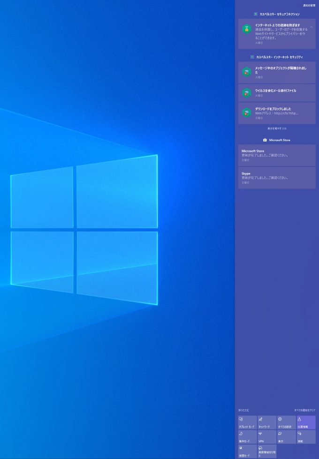Screen dimensions: 319x459
Task: Click カスペルスキー インターネット セキュリティ group header icon
Action: pyautogui.click(x=252, y=57)
